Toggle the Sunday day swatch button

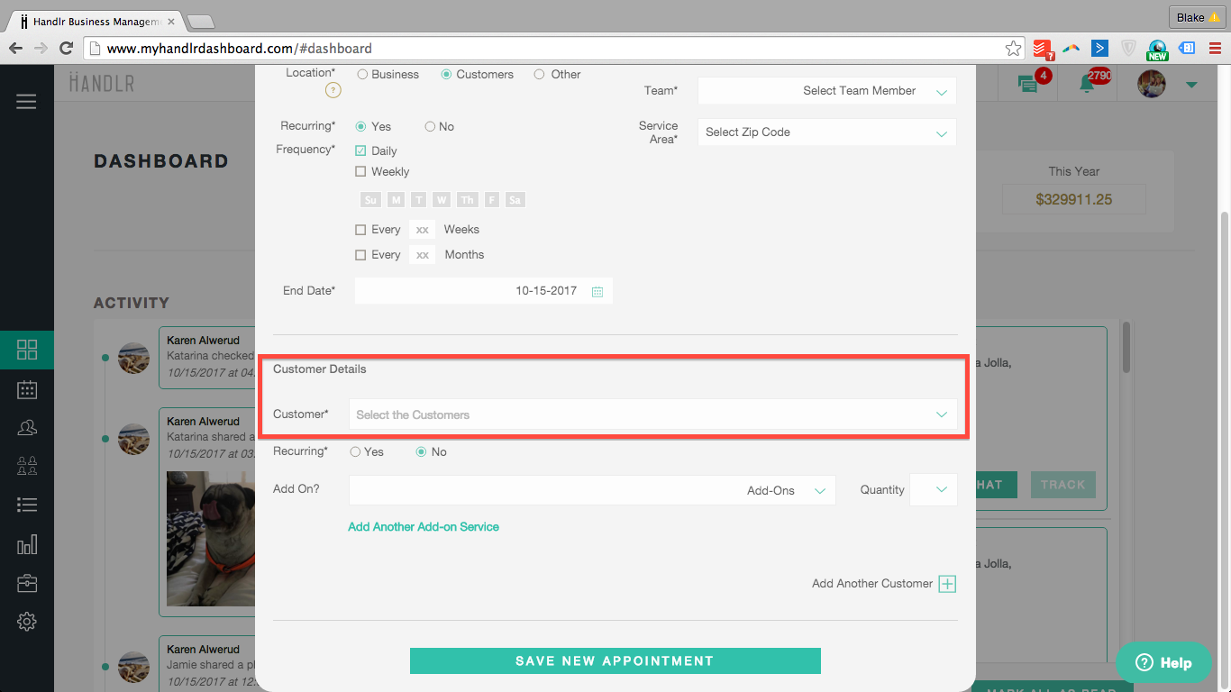(369, 200)
